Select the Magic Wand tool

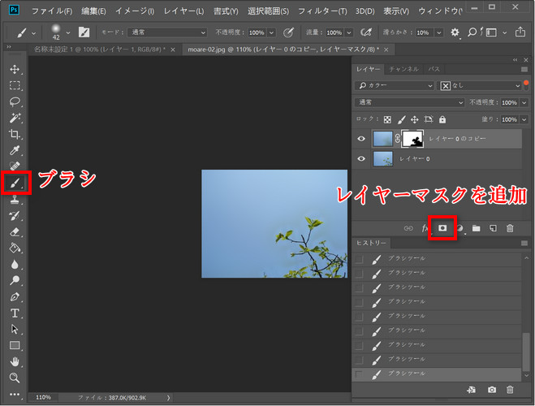tap(15, 118)
